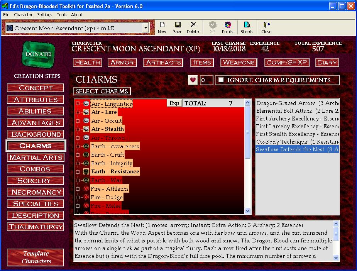This screenshot has width=357, height=271.
Task: Click the green Donate gem
Action: (38, 54)
